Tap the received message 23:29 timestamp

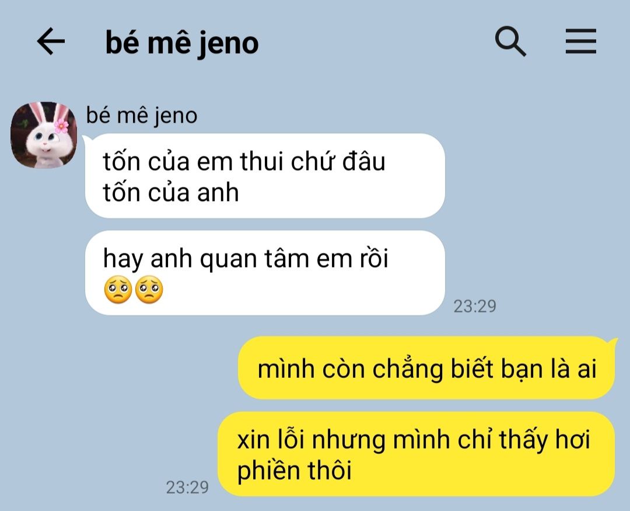475,307
